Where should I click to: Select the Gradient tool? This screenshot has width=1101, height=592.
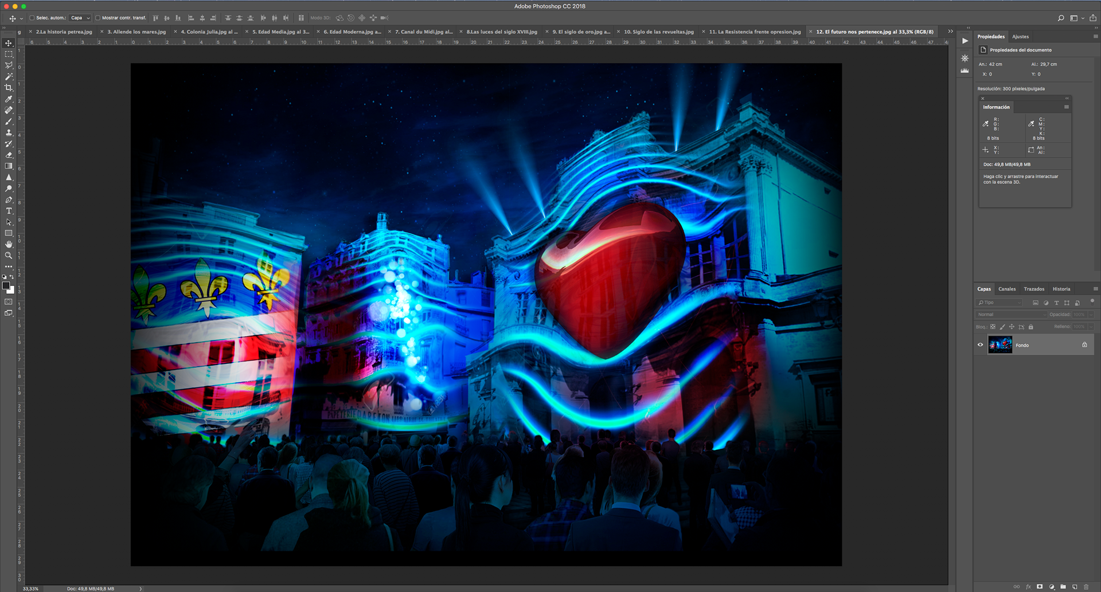(9, 166)
